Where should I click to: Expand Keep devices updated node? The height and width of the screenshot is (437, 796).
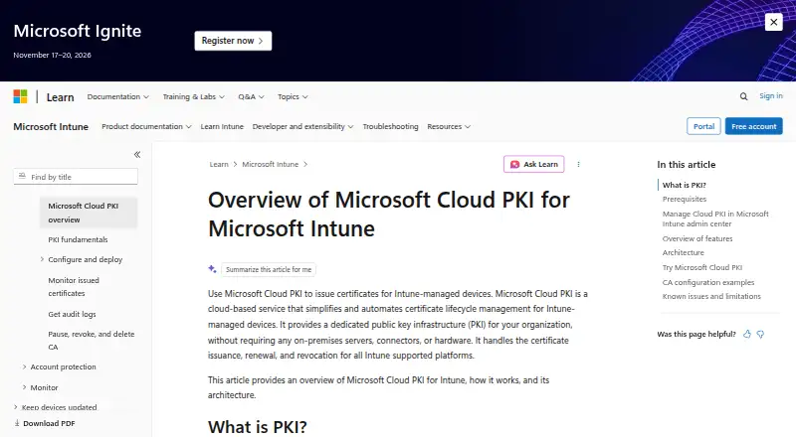(x=15, y=407)
